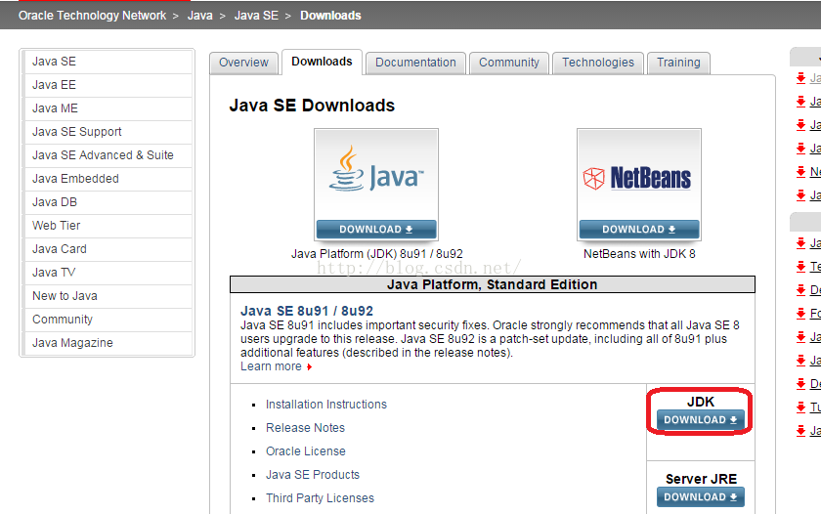Open the Community tab
This screenshot has height=514, width=821.
(509, 63)
